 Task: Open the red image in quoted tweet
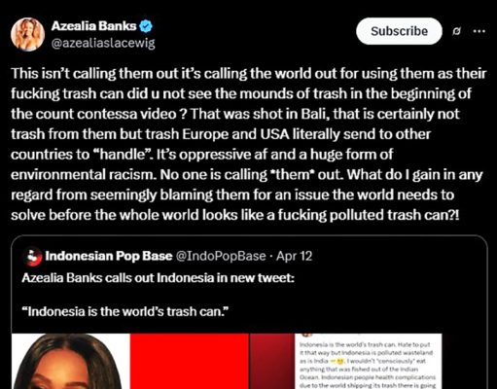click(190, 361)
